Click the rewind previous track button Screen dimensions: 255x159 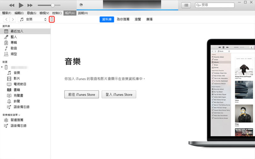[11, 5]
